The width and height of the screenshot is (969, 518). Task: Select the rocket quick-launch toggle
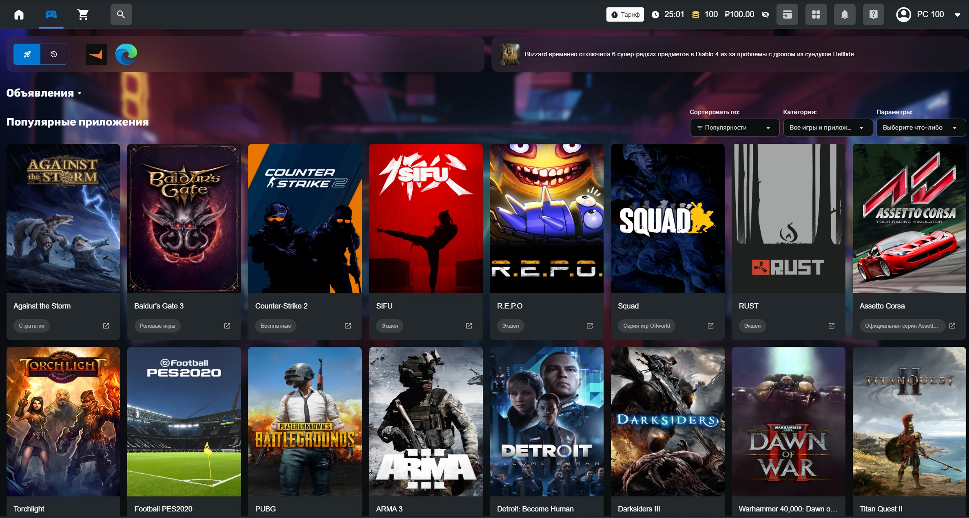[27, 54]
